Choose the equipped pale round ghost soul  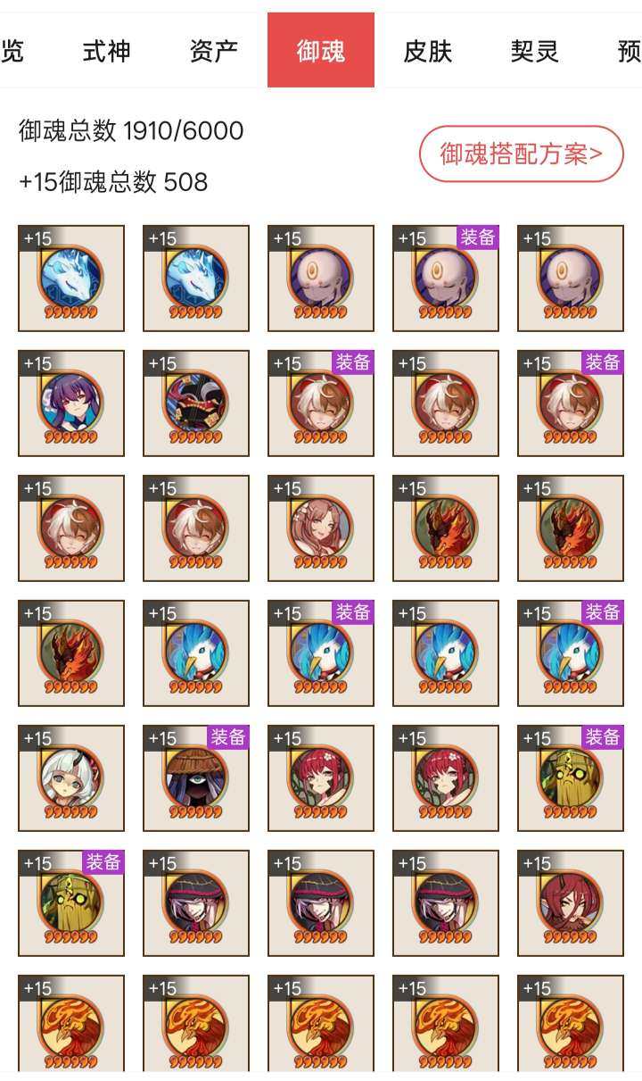446,279
